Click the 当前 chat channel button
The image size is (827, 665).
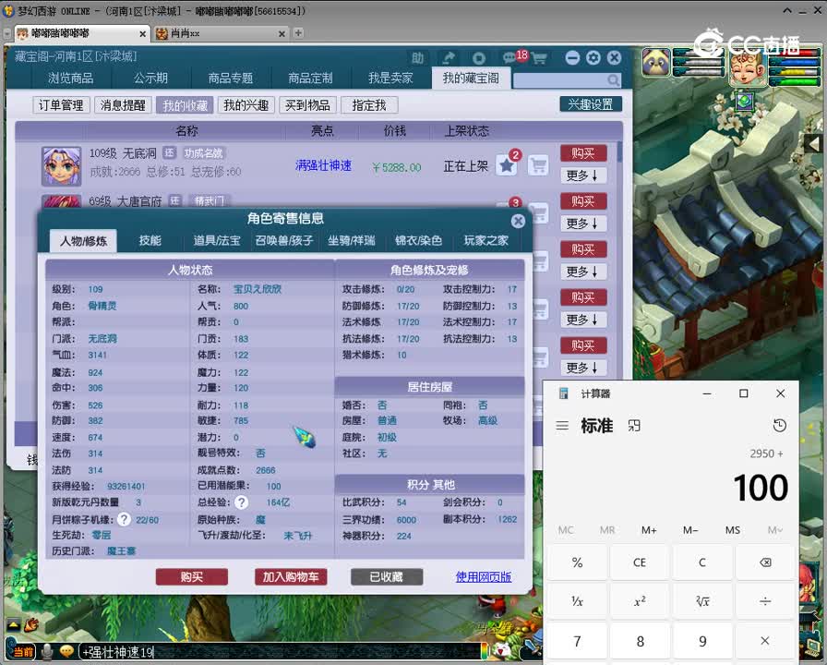22,652
